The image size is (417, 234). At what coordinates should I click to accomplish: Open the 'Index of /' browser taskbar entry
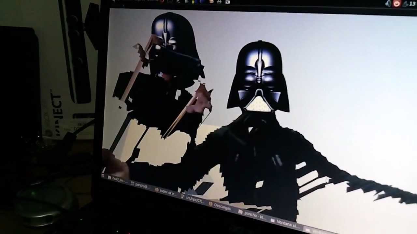pos(166,192)
